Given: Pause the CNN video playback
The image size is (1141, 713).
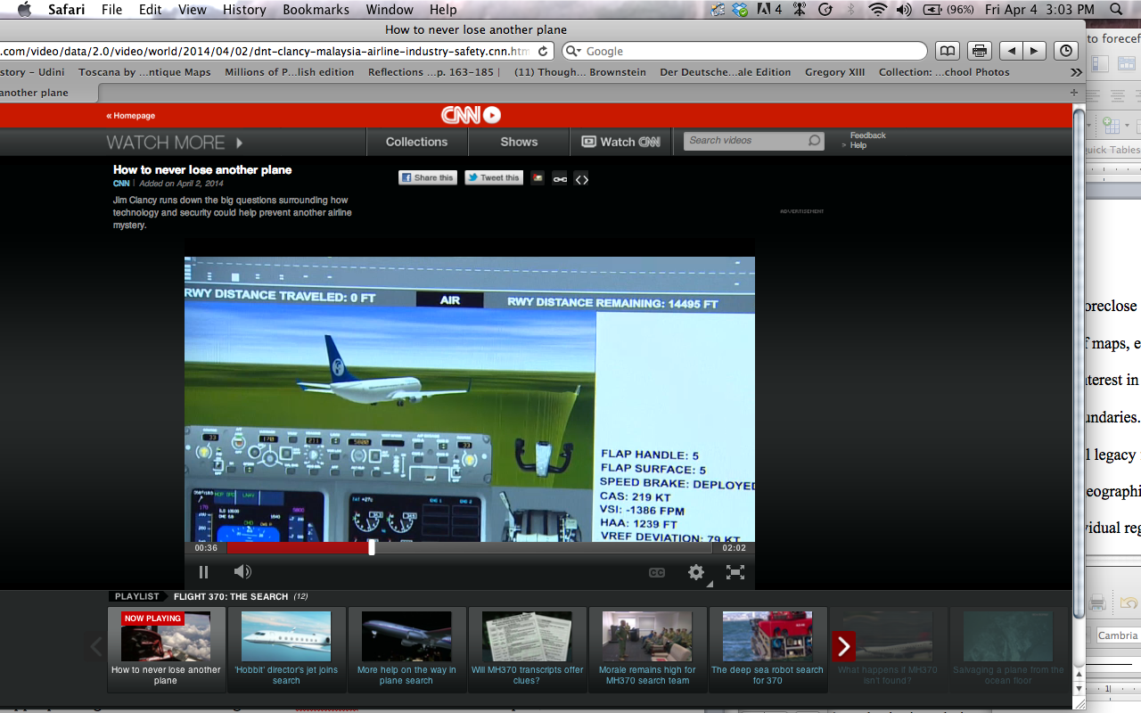Looking at the screenshot, I should [x=203, y=572].
